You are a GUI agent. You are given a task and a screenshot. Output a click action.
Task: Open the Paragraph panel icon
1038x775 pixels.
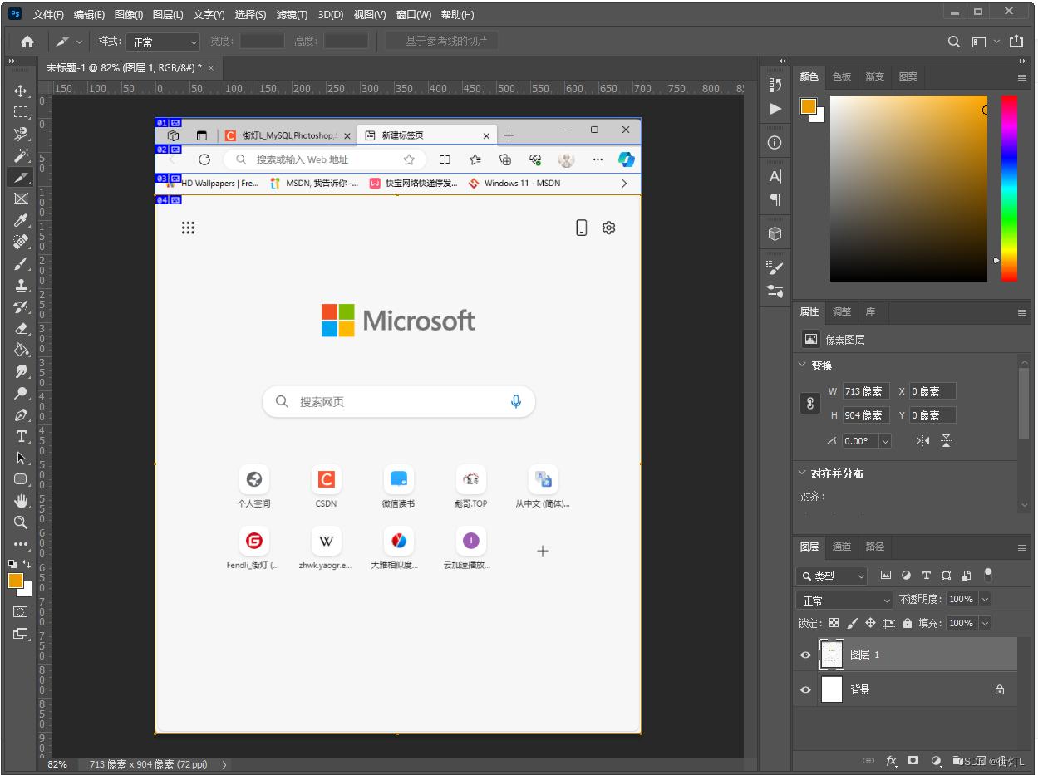[775, 199]
